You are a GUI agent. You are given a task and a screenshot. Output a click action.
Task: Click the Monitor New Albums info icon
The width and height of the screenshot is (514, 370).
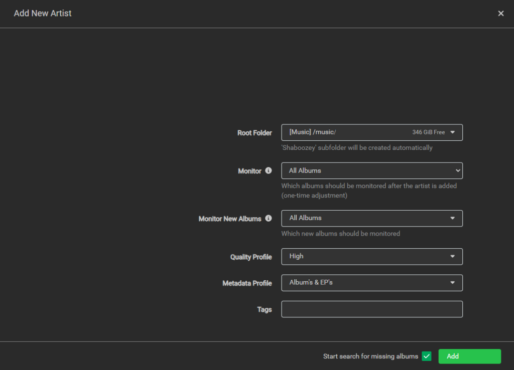point(269,218)
